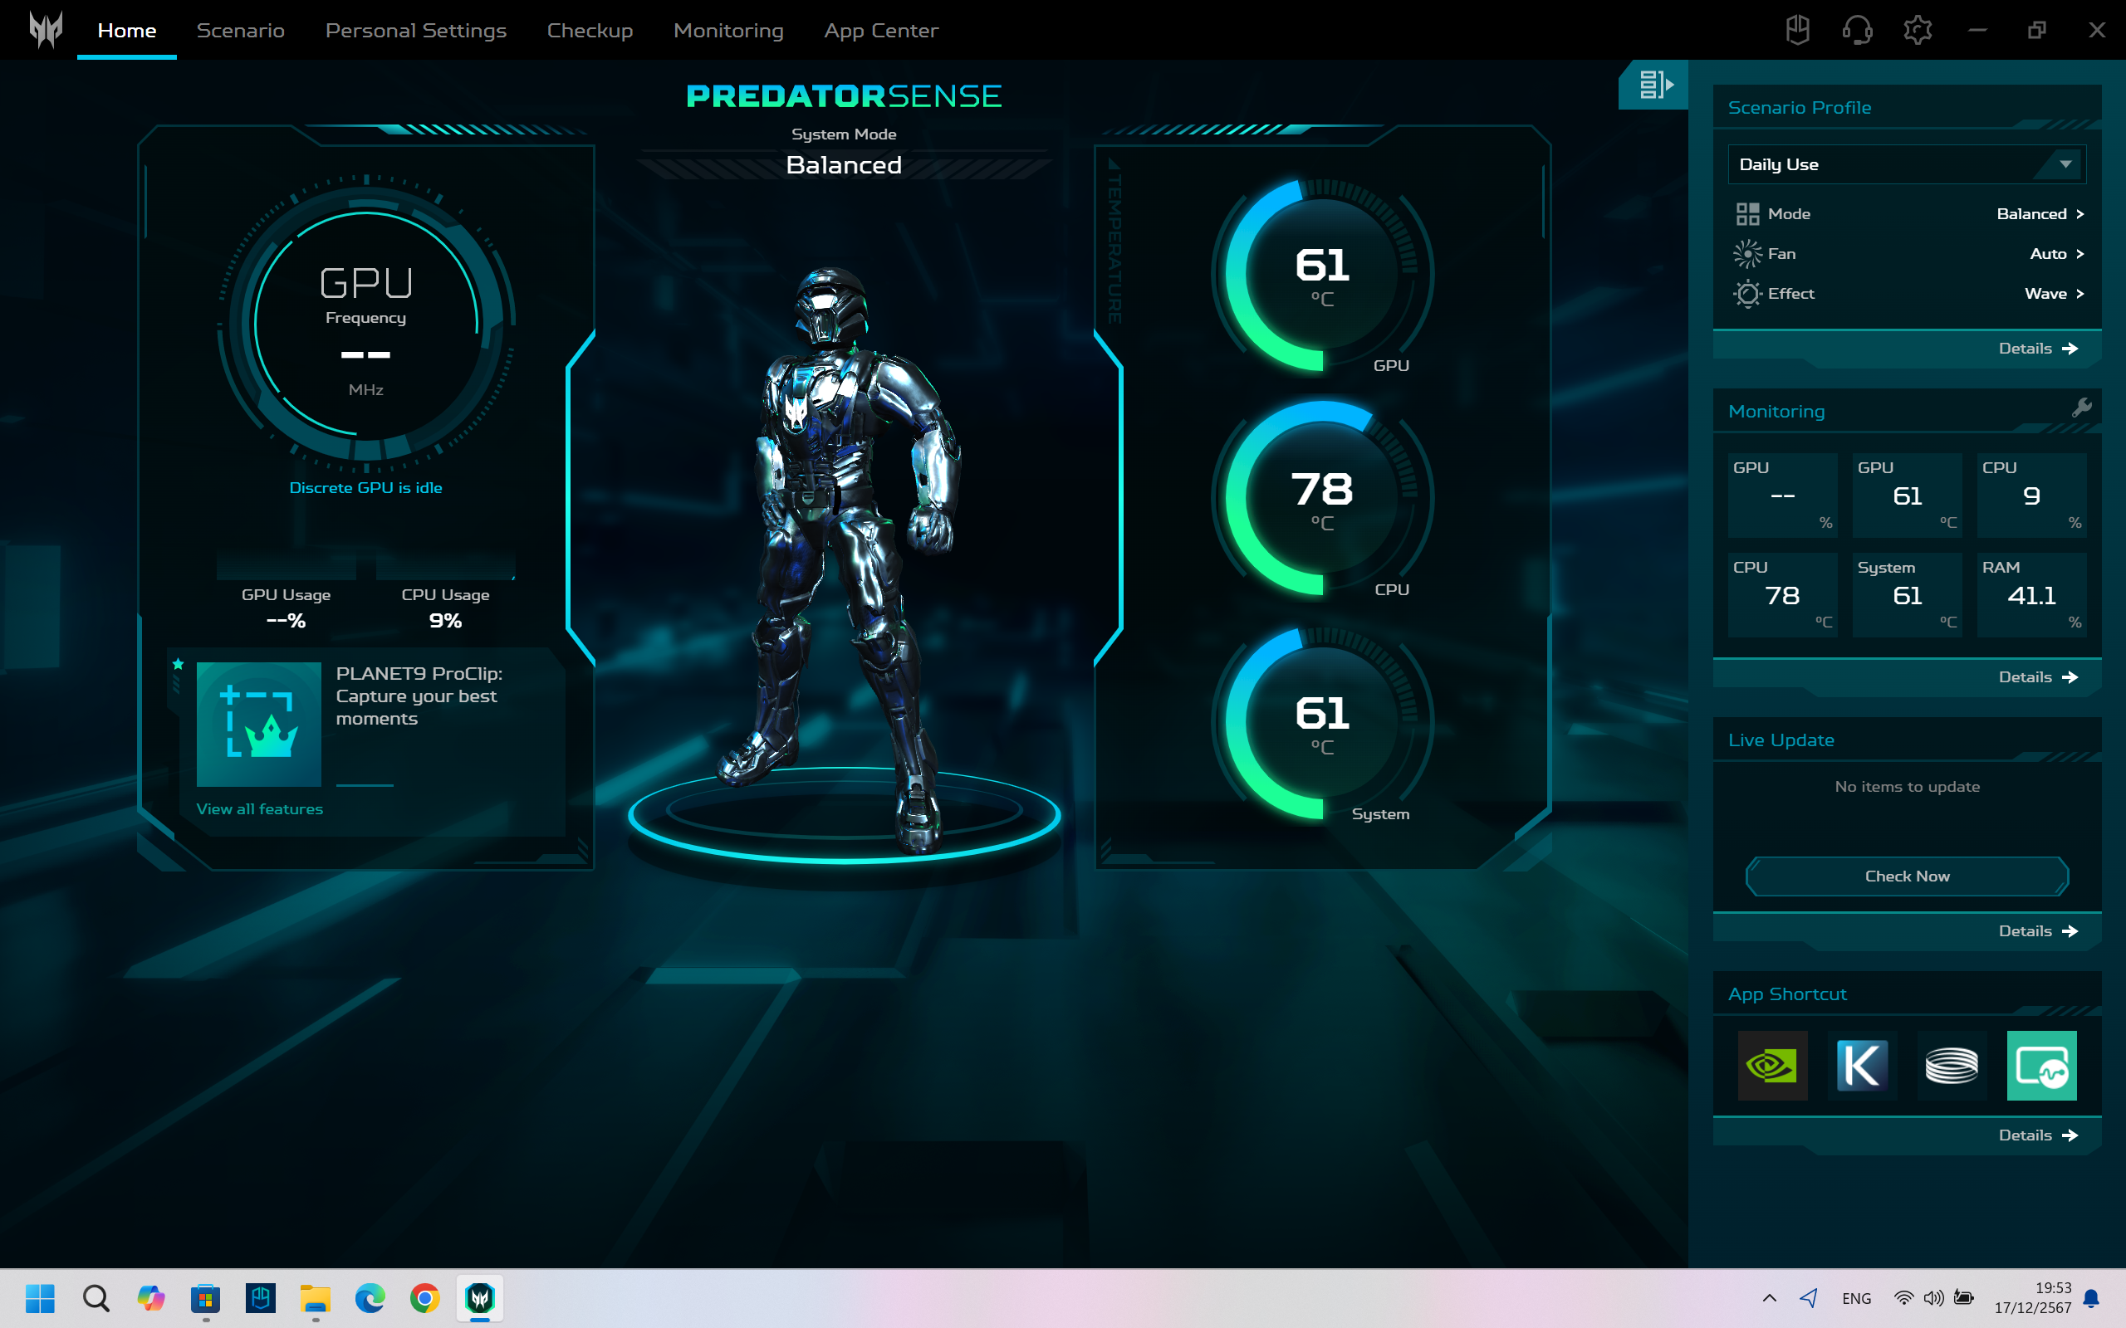The image size is (2126, 1328).
Task: Open notification bell in tray
Action: click(2092, 1298)
